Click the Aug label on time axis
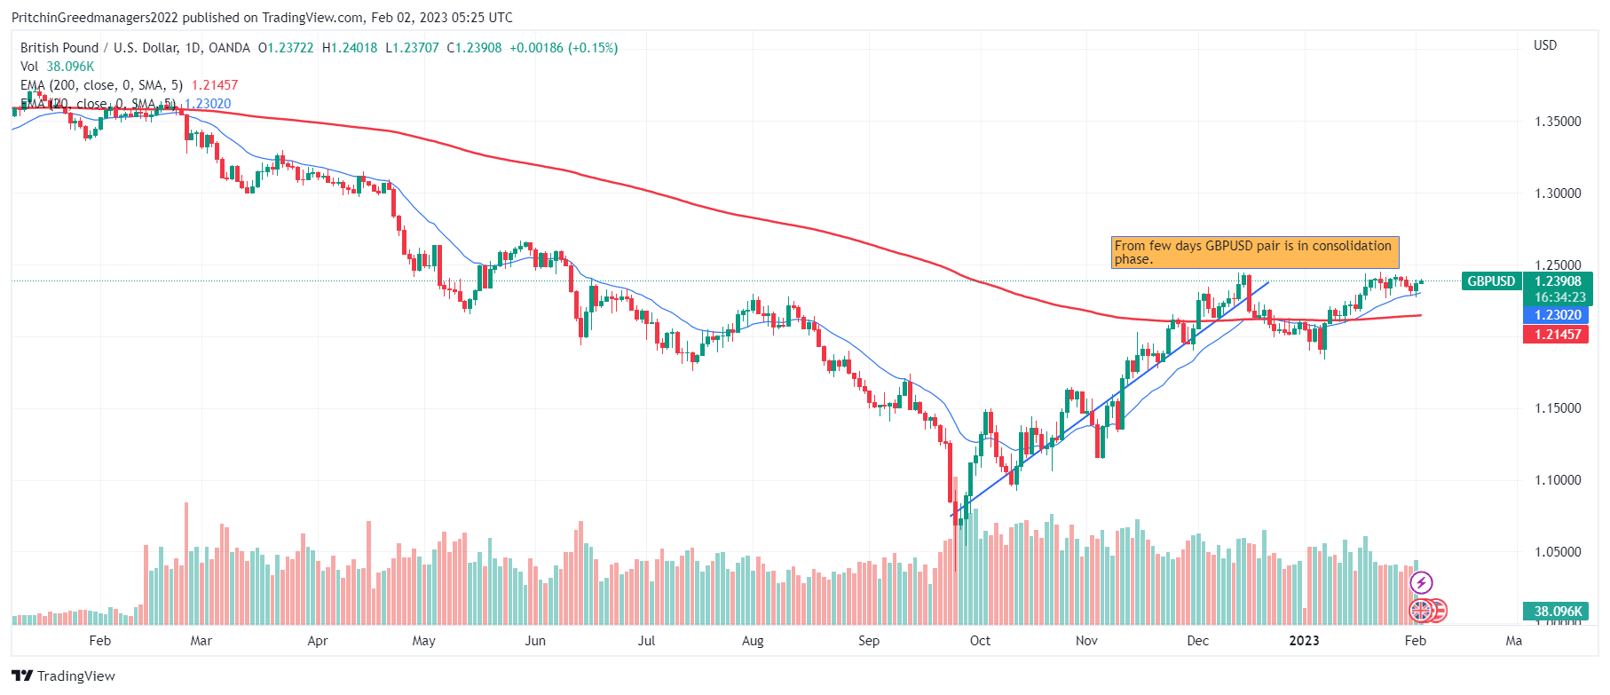The image size is (1610, 695). coord(753,641)
